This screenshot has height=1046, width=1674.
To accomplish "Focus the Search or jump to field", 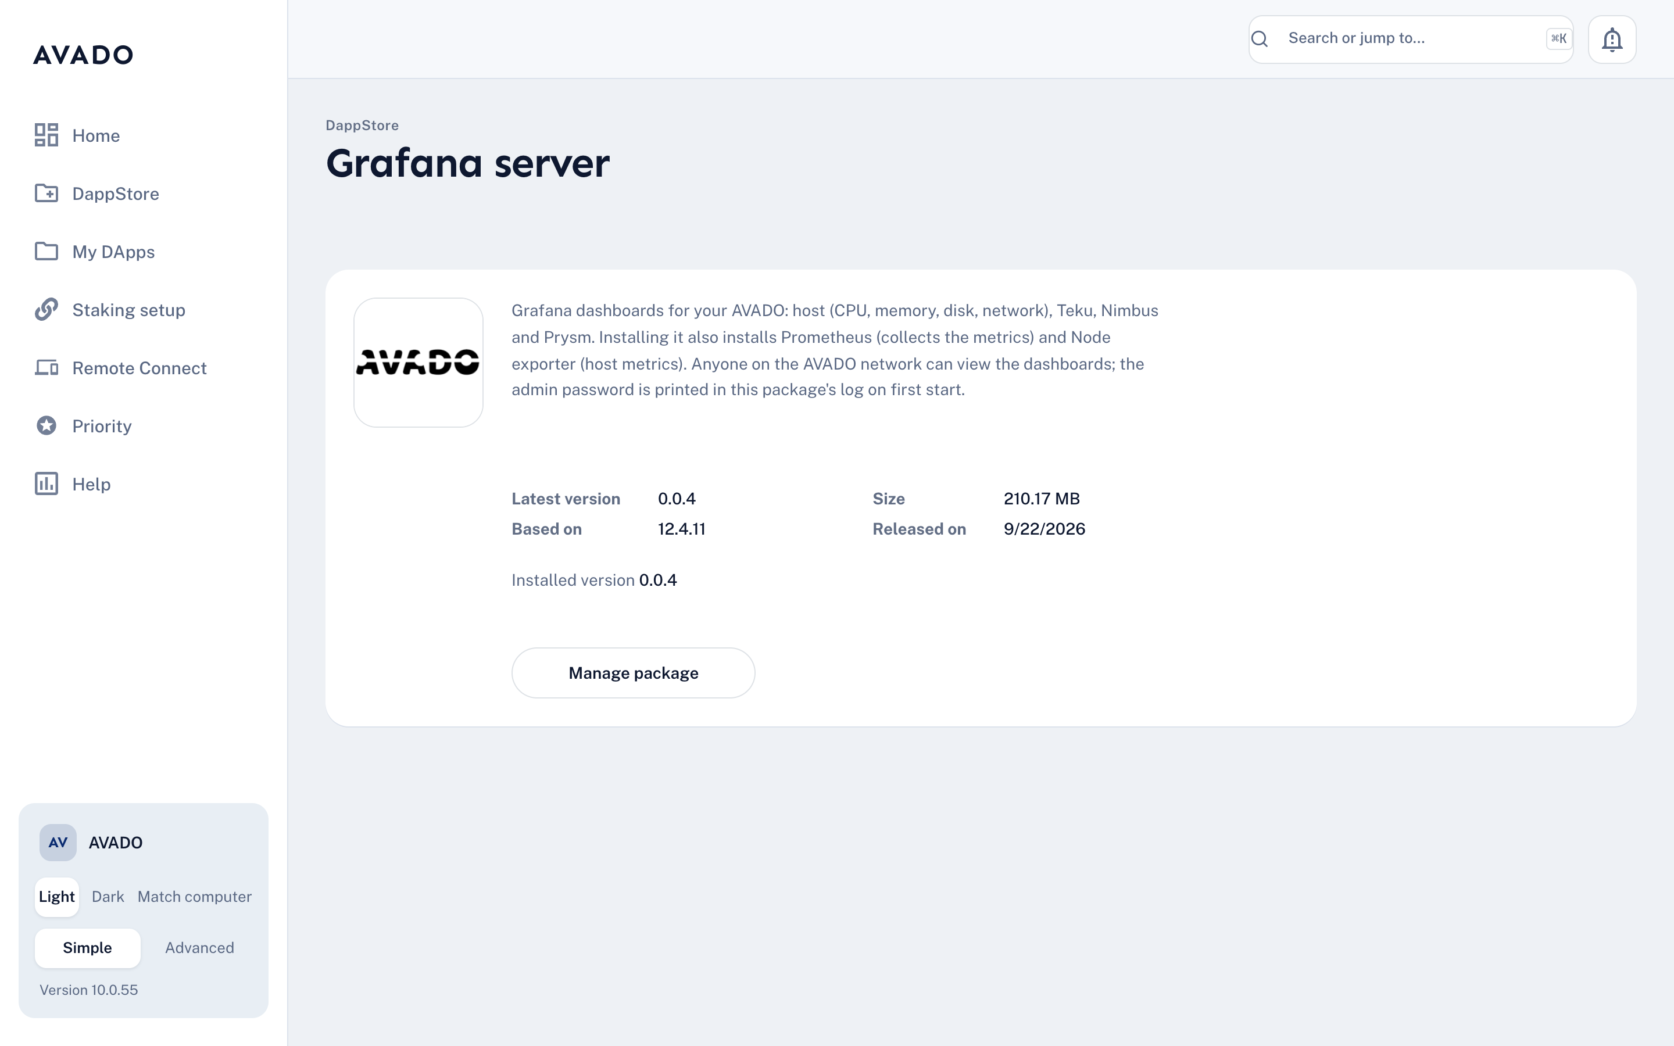I will click(1411, 40).
